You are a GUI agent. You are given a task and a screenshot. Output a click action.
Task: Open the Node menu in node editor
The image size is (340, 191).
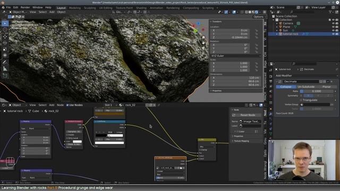click(60, 105)
